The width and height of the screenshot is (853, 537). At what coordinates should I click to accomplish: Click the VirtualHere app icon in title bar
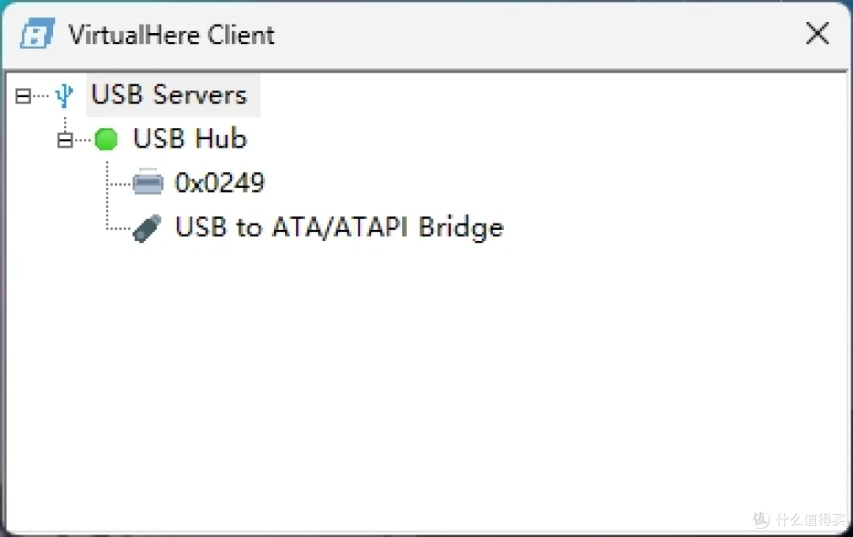click(38, 34)
